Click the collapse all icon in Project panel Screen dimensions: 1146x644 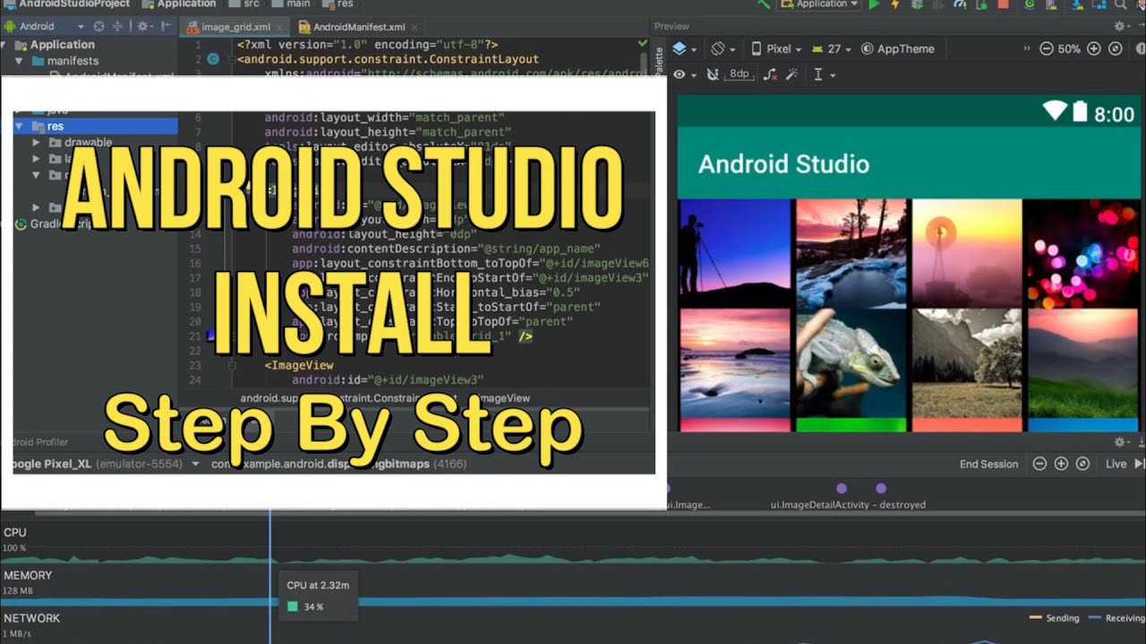pyautogui.click(x=117, y=27)
